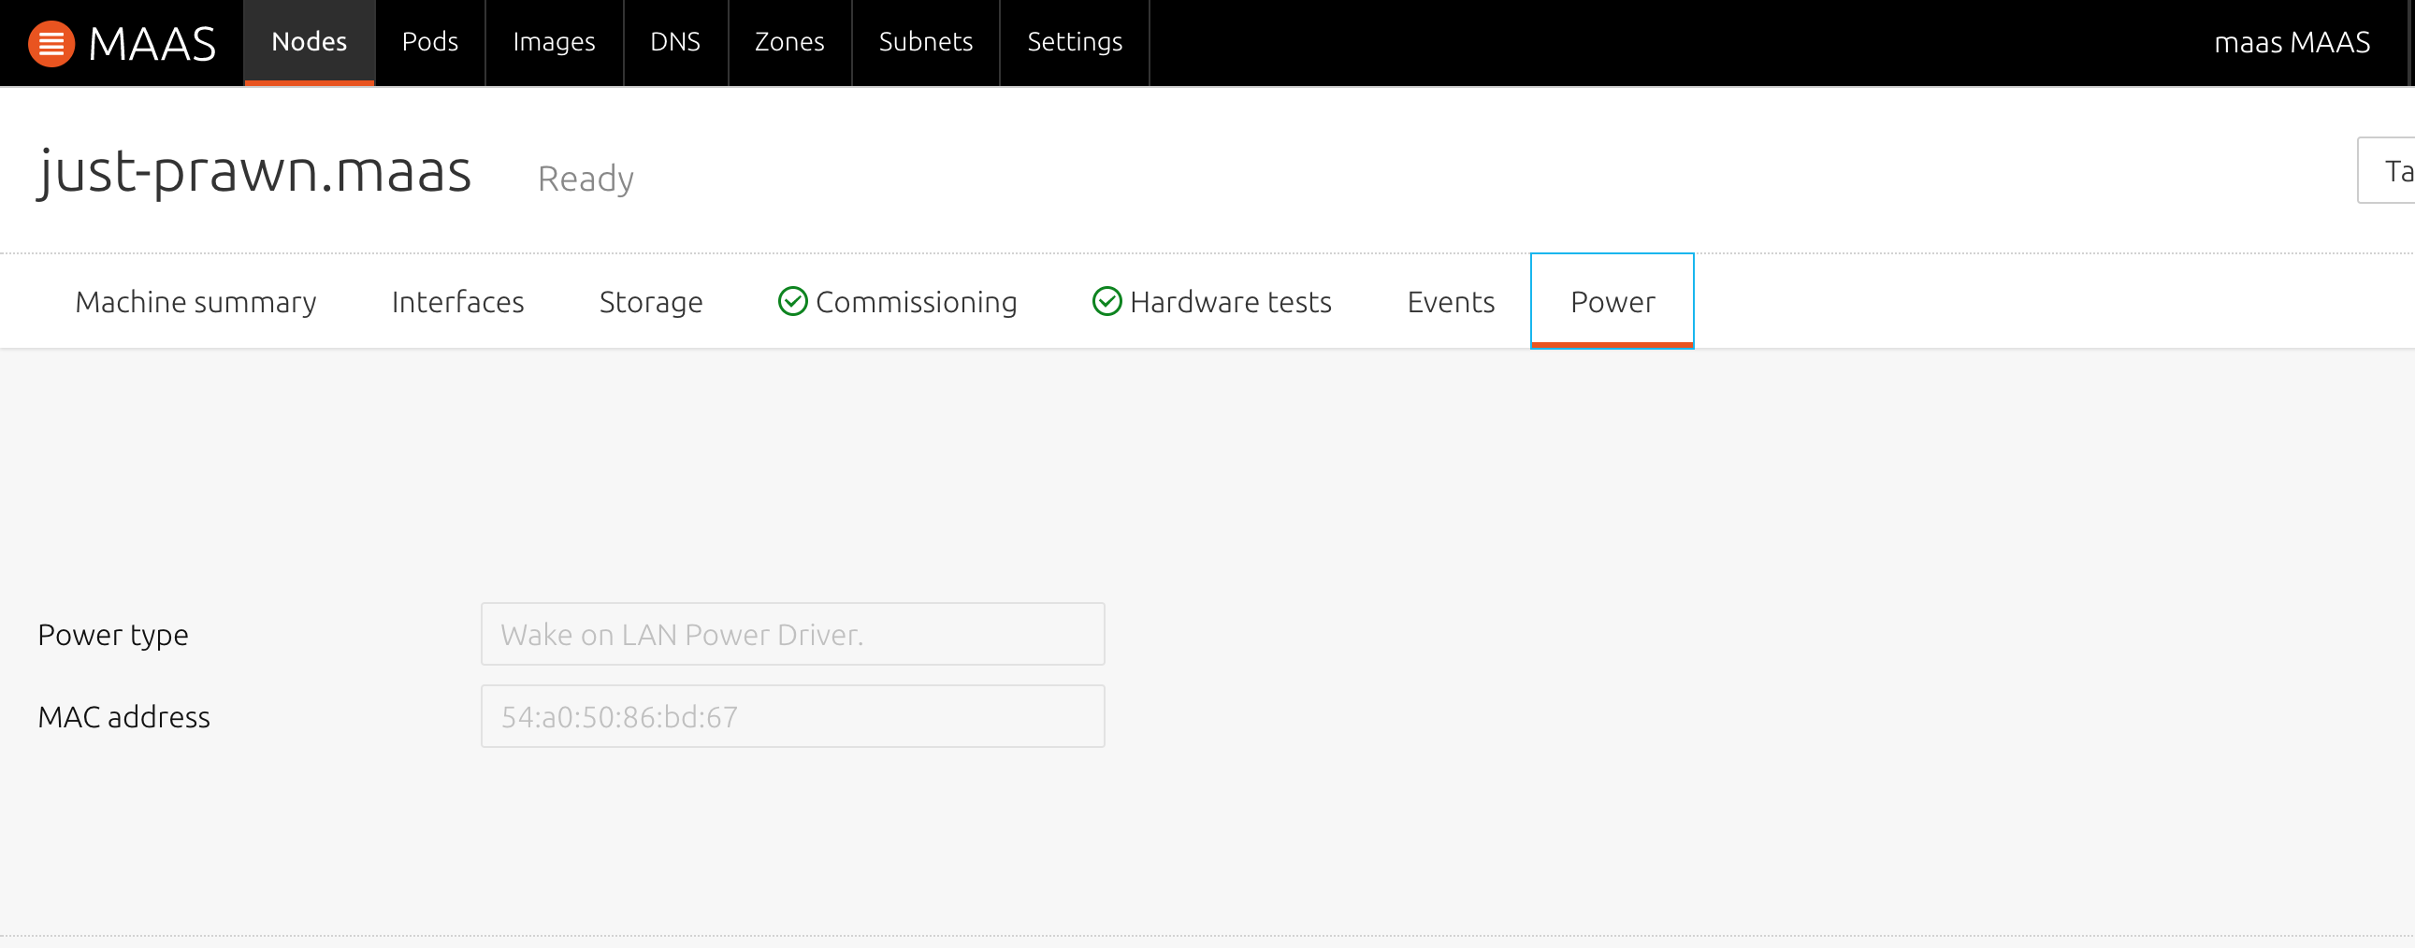Show the Events tab
This screenshot has width=2415, height=948.
[x=1451, y=302]
